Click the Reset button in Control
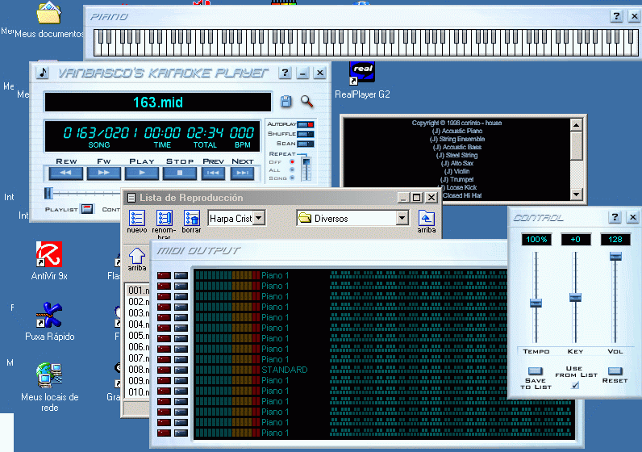The height and width of the screenshot is (452, 642). pos(615,370)
